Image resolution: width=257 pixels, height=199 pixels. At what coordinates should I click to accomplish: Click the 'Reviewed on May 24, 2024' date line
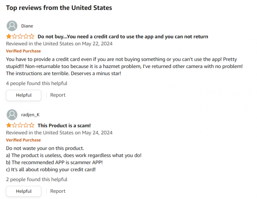[x=59, y=133]
